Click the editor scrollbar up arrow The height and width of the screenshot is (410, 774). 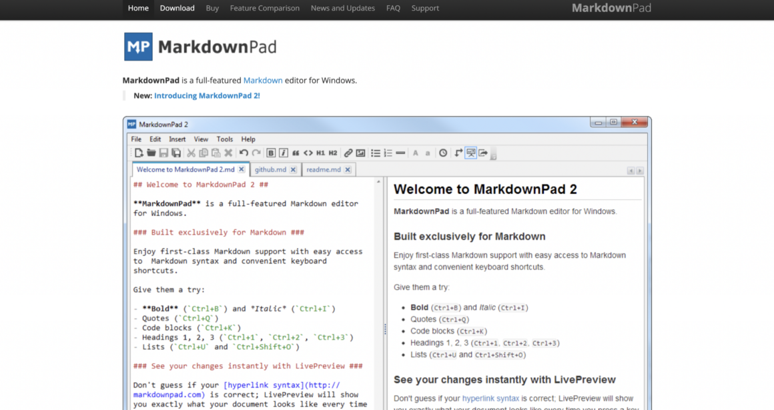(x=378, y=181)
